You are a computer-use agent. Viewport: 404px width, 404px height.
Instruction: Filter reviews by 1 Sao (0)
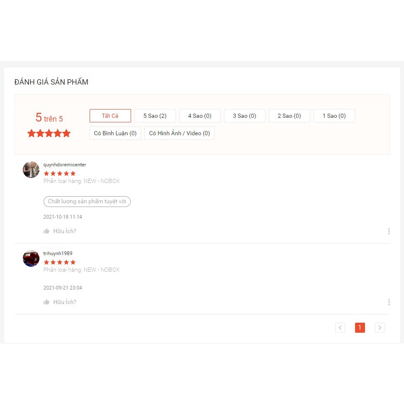[334, 116]
